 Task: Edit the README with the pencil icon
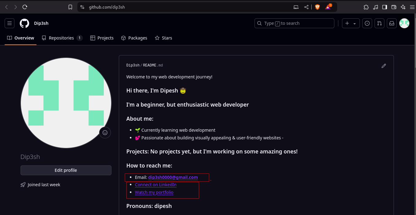tap(383, 66)
